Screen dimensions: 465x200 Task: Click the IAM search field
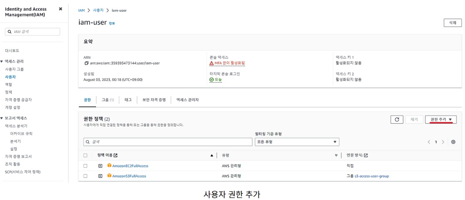click(x=33, y=32)
